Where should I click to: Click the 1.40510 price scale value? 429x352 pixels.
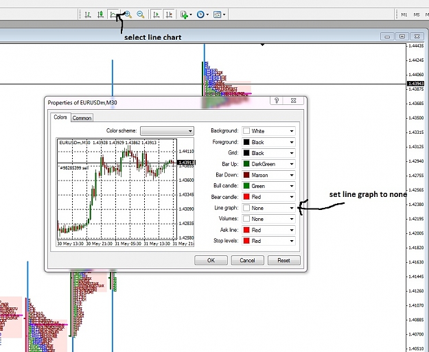tap(416, 349)
